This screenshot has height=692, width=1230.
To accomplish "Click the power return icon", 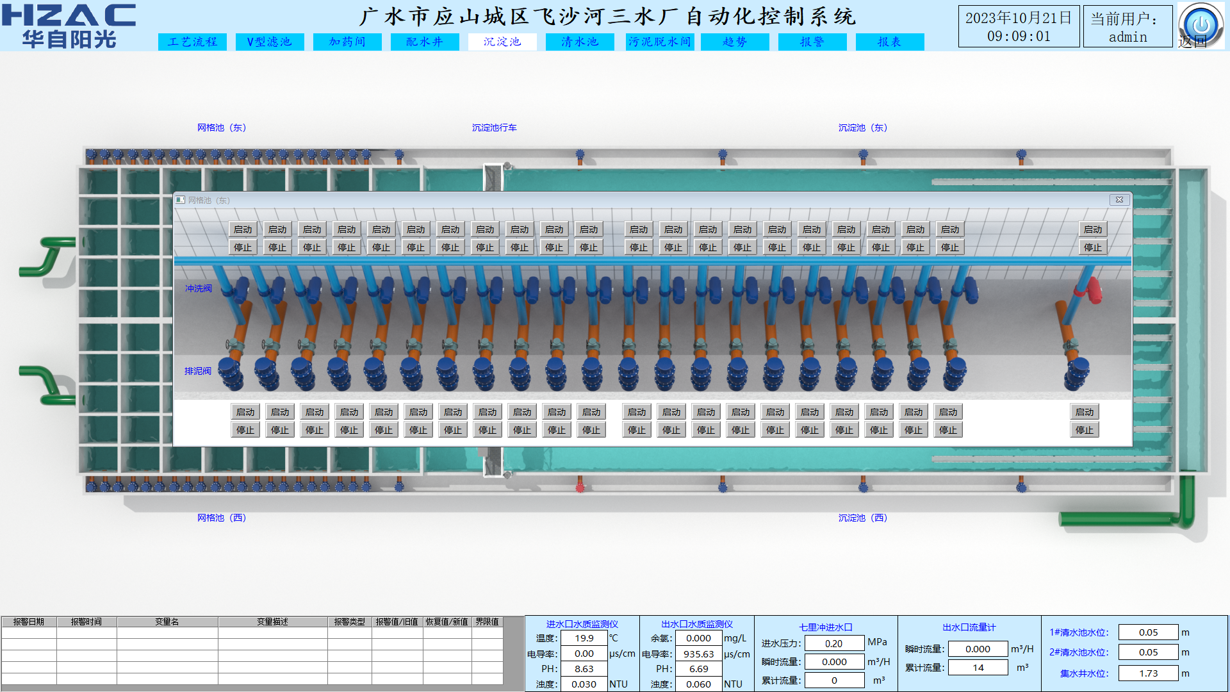I will [1201, 25].
